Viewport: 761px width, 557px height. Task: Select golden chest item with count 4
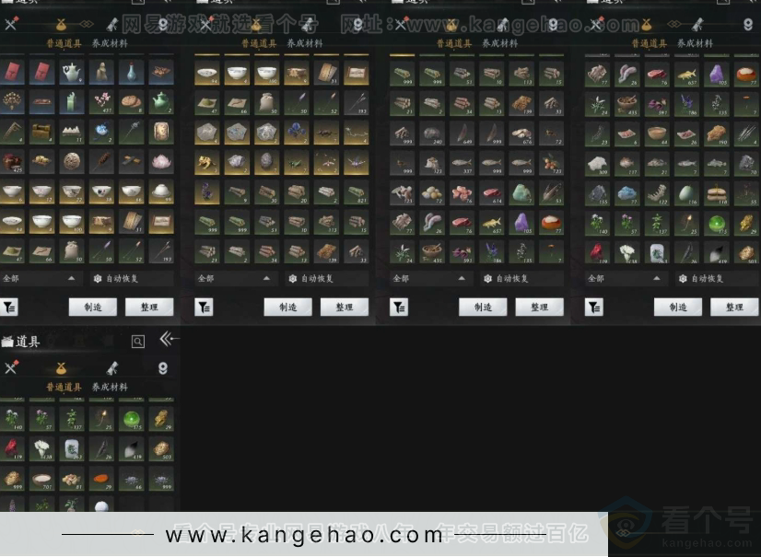[41, 132]
